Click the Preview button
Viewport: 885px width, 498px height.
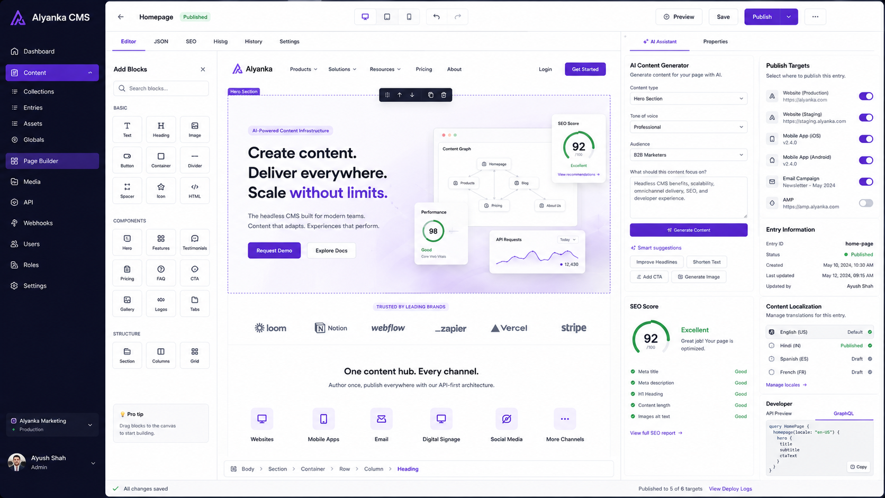tap(679, 17)
